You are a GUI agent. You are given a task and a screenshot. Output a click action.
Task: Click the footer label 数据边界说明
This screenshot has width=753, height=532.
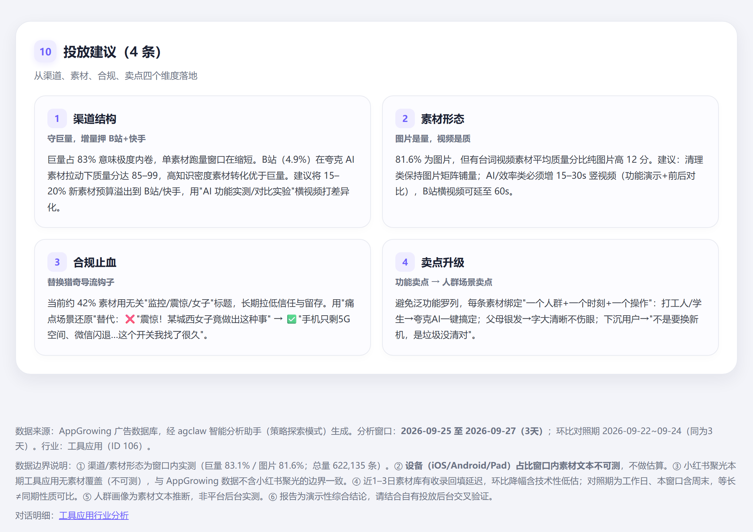tap(41, 465)
